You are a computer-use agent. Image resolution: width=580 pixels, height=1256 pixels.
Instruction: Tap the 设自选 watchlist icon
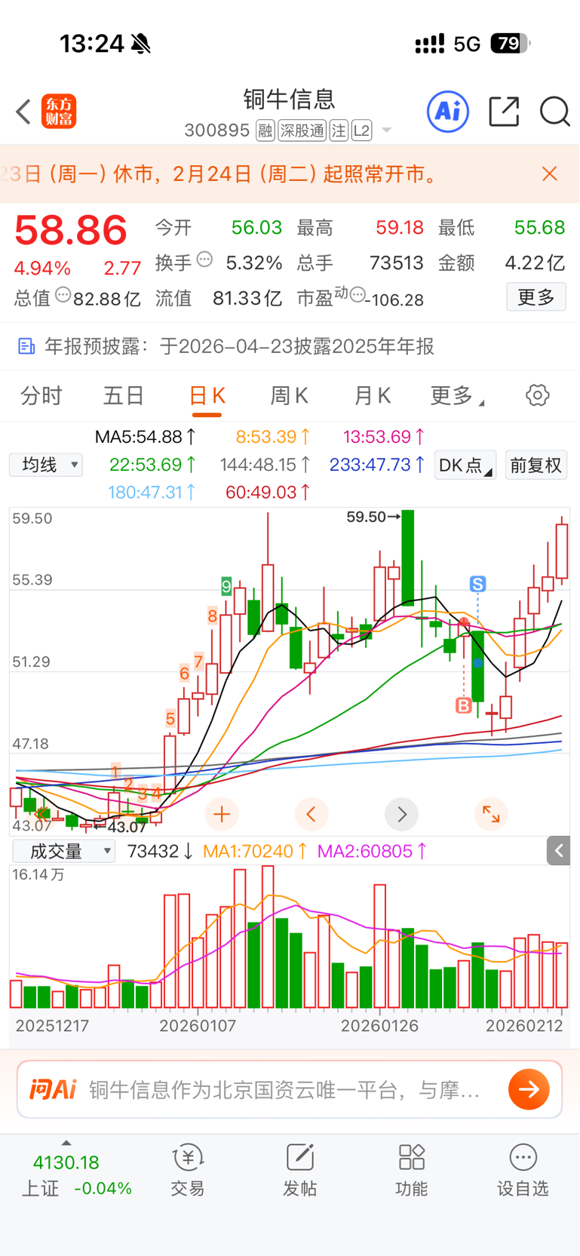tap(523, 1171)
